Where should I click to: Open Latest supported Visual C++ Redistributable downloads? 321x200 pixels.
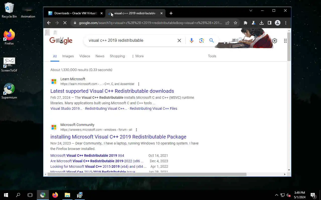[x=112, y=91]
